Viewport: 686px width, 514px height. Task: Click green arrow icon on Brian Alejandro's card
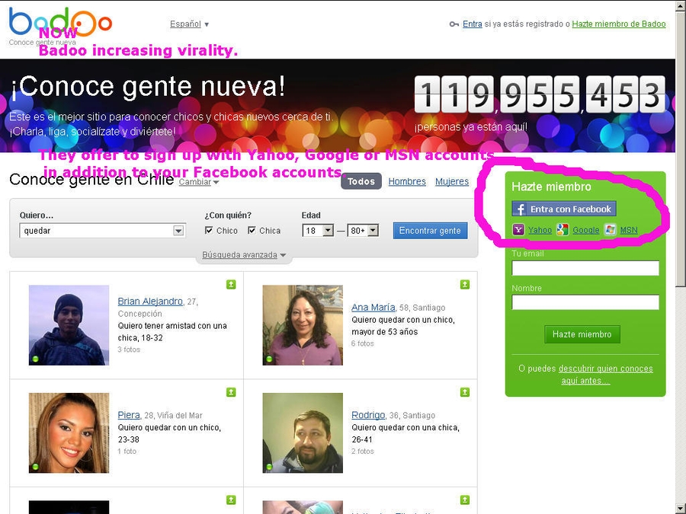pos(231,285)
